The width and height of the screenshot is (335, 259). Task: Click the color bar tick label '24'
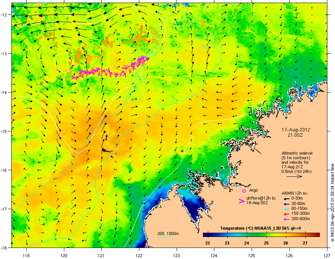(247, 243)
